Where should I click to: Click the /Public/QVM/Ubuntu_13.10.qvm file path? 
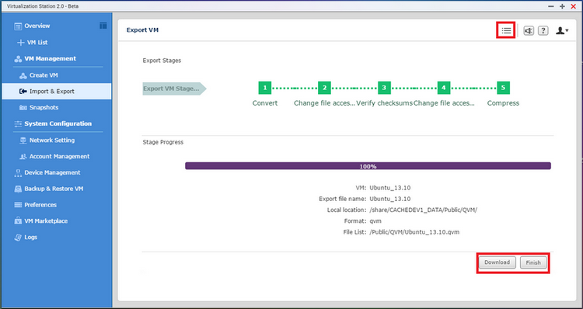click(x=414, y=232)
